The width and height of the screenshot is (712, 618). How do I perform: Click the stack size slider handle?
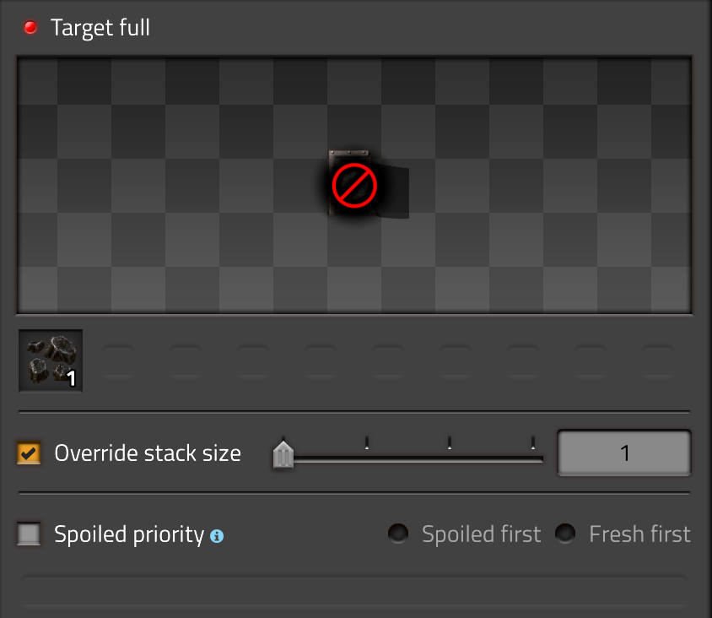click(x=283, y=456)
